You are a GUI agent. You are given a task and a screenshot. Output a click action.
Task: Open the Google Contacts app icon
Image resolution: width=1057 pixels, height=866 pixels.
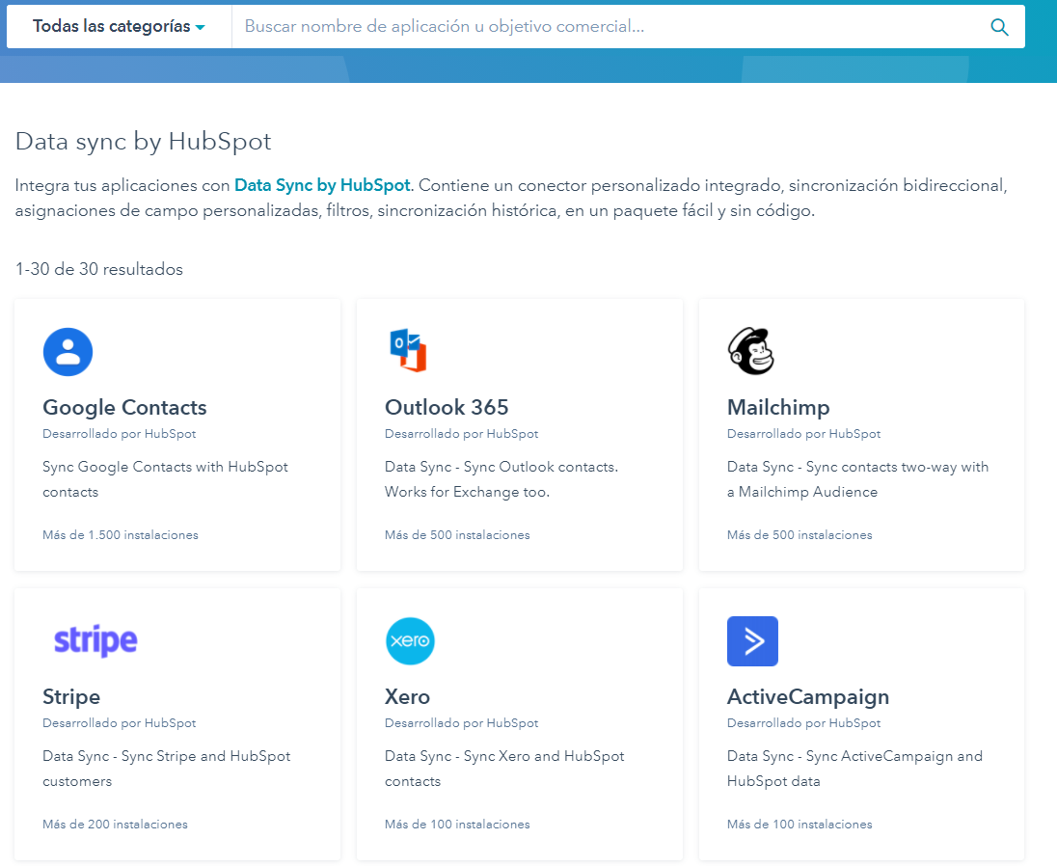(68, 352)
